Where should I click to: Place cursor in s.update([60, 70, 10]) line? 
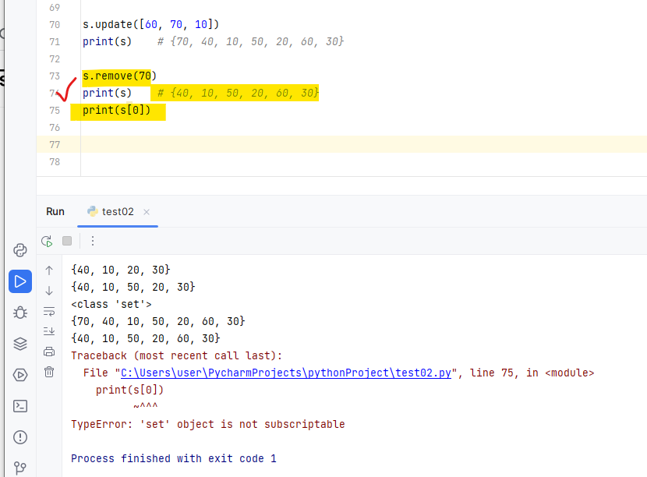pyautogui.click(x=150, y=25)
